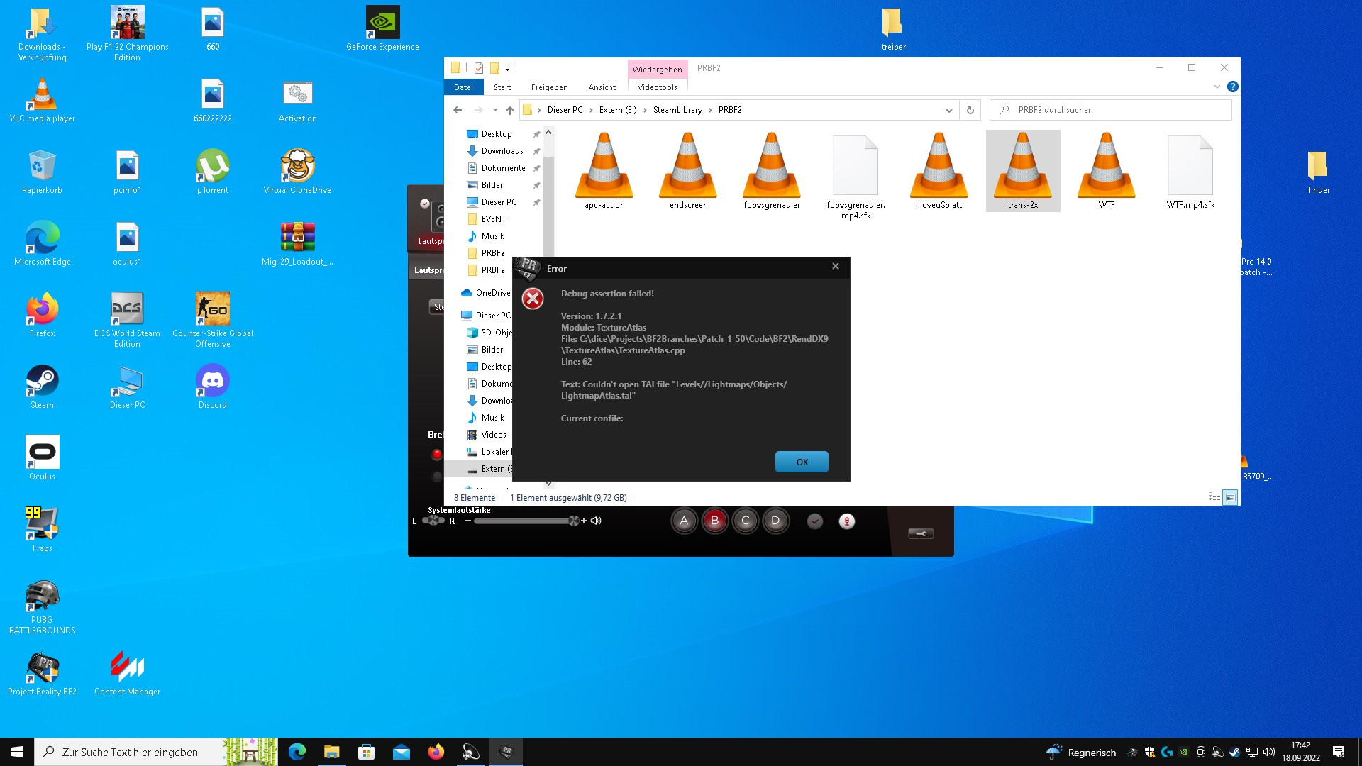Open the recent locations dropdown arrow
This screenshot has width=1362, height=766.
point(495,110)
